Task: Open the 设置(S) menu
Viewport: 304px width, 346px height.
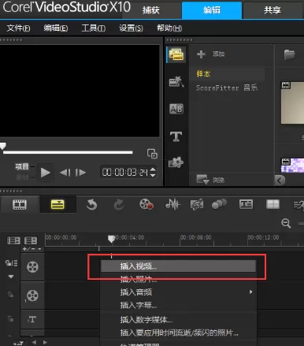Action: (x=131, y=28)
